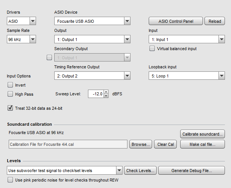Open the Sample Rate 96 kHz dropdown

[21, 39]
